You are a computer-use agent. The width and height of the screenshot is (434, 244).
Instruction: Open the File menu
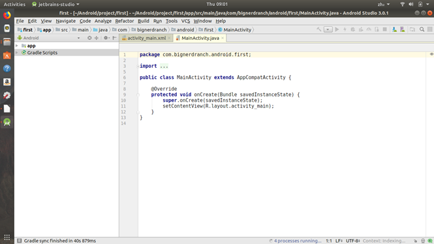[20, 21]
